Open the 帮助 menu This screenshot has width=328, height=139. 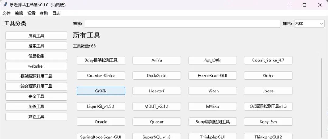(x=44, y=13)
